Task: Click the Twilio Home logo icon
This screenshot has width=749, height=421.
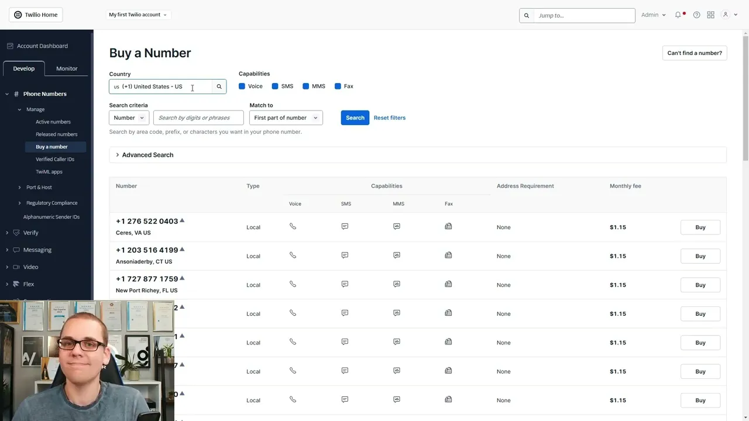Action: point(18,15)
